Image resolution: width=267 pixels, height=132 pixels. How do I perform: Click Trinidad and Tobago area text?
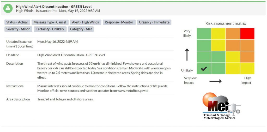65,99
